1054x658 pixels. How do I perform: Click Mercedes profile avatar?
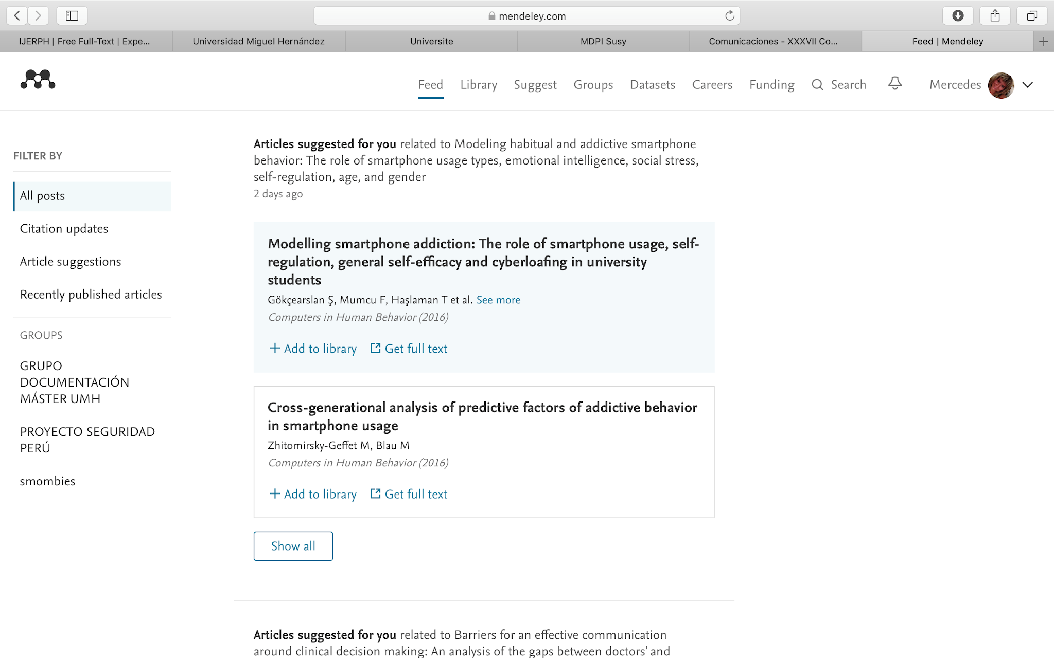pyautogui.click(x=1001, y=85)
